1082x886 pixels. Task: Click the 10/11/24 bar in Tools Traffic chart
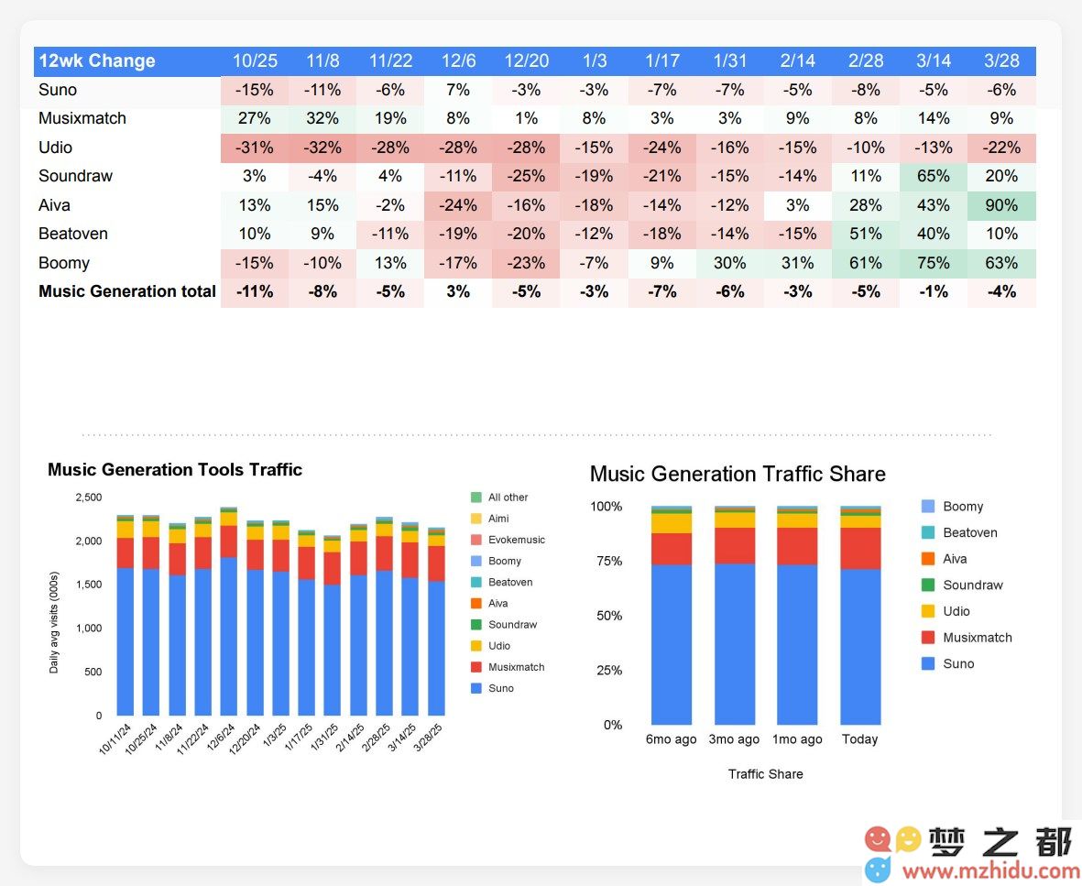tap(126, 615)
